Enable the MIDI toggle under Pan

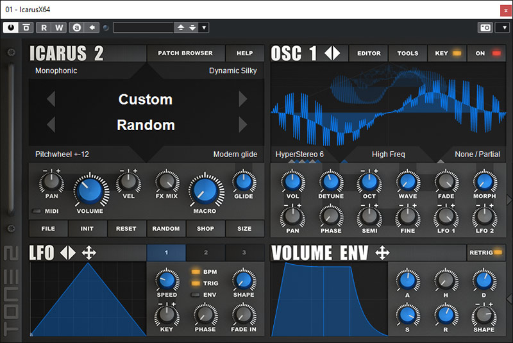point(36,211)
